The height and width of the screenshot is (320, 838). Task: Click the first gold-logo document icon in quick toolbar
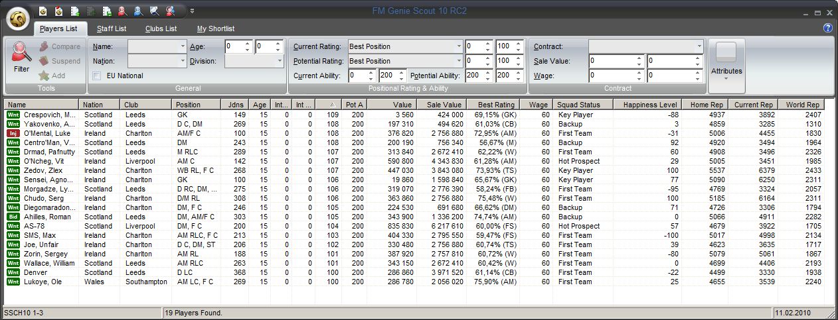coord(42,11)
